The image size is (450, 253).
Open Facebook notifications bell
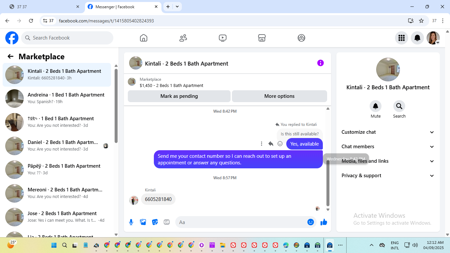click(417, 38)
